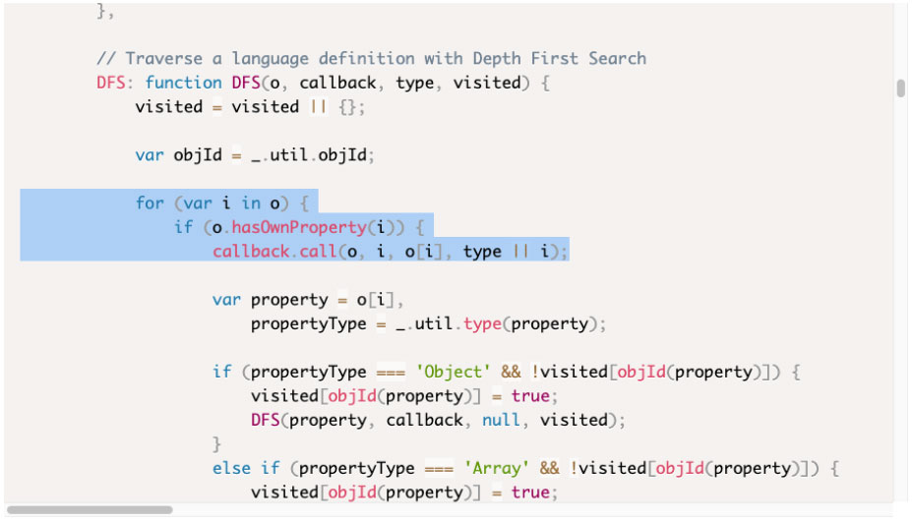
Task: Click the last 'visited[objId(property)] = true;' line
Action: 404,493
